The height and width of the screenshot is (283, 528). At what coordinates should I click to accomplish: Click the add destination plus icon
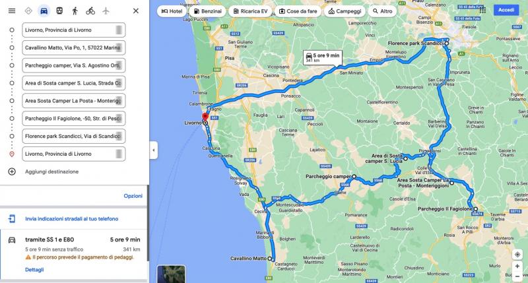(12, 172)
